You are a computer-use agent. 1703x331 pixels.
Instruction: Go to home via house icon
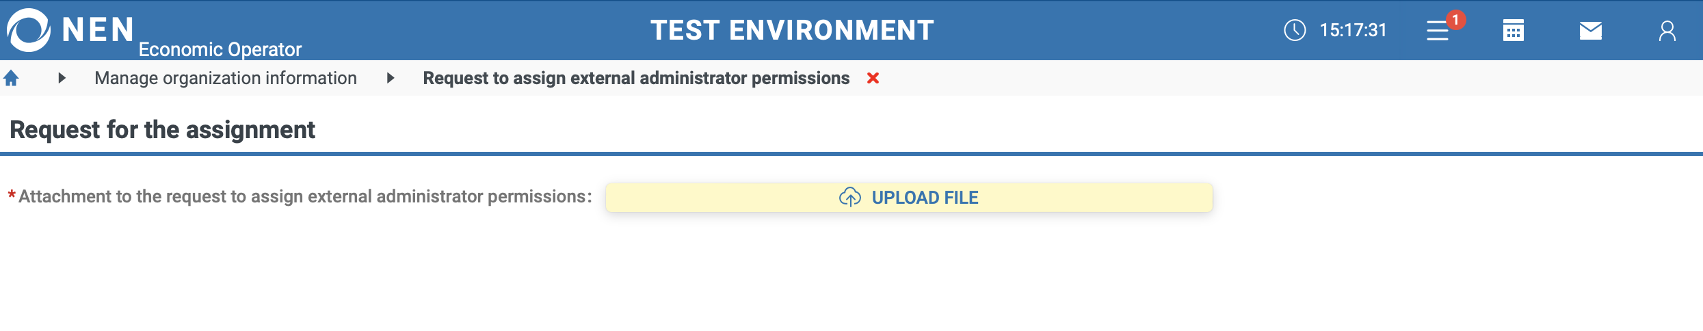pos(11,78)
